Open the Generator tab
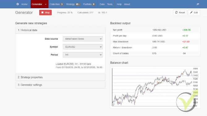Viewport: 207px width, 116px height. click(37, 4)
